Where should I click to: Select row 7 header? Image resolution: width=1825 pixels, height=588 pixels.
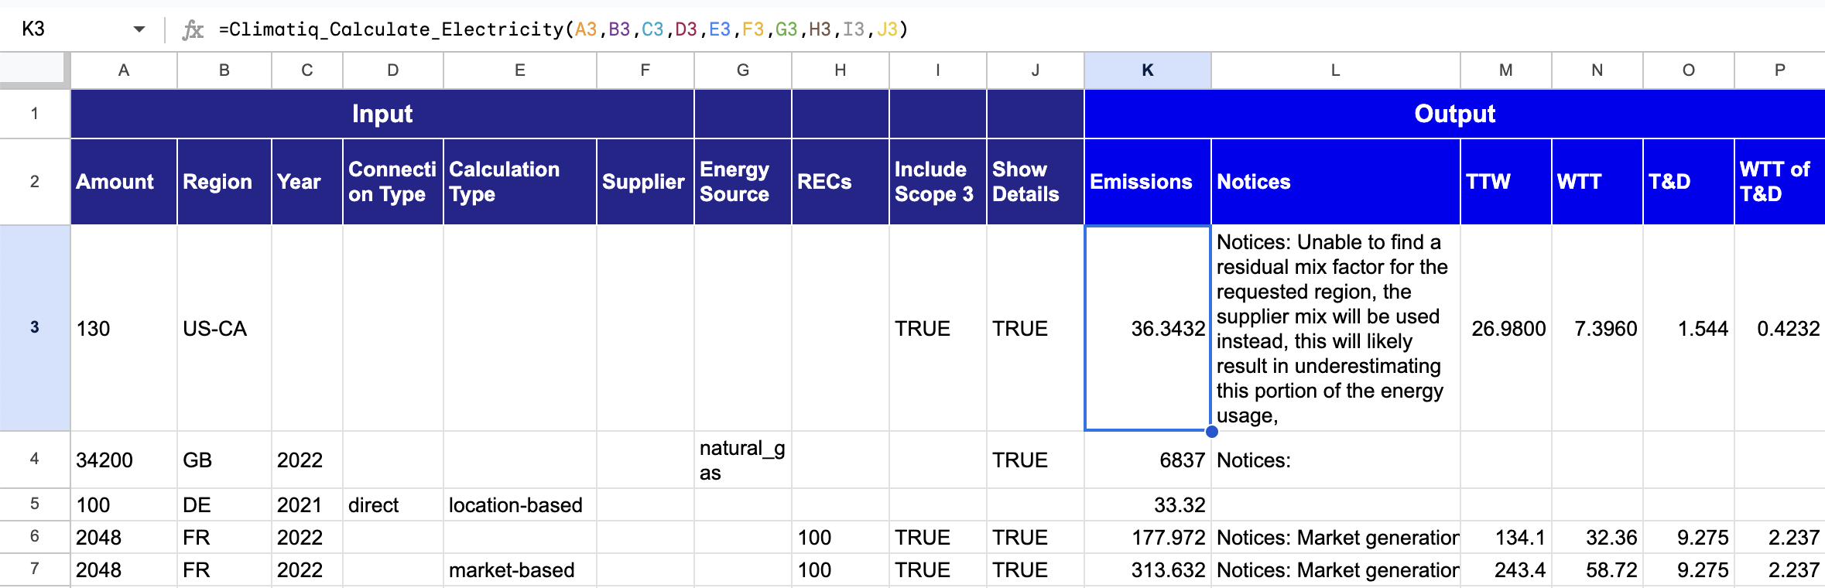pyautogui.click(x=35, y=569)
